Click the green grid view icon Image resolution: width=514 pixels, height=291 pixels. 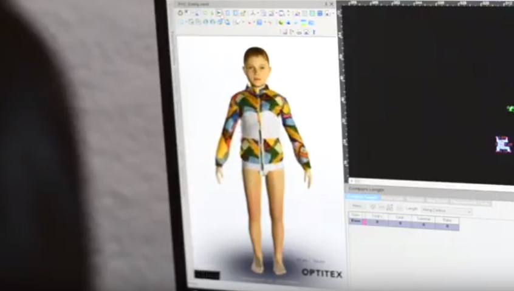coord(312,13)
